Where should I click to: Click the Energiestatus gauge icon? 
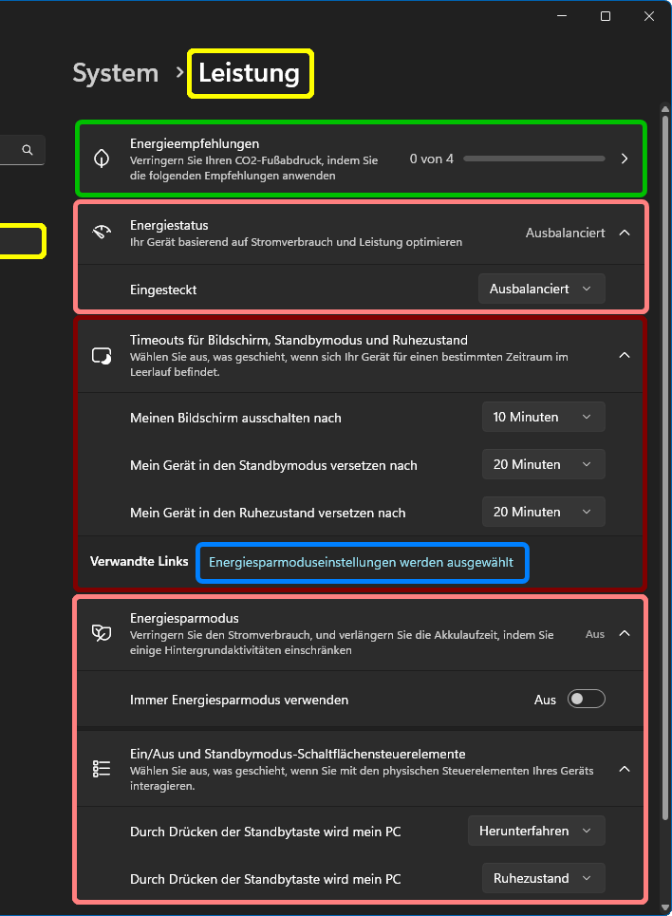pyautogui.click(x=102, y=233)
